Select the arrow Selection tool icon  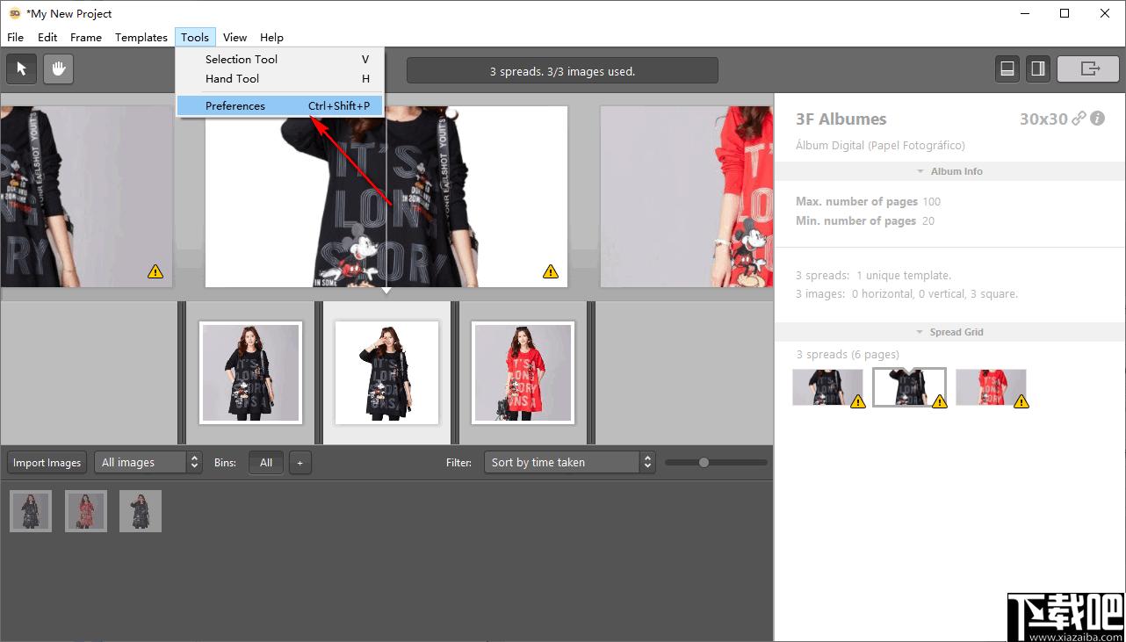pyautogui.click(x=21, y=69)
